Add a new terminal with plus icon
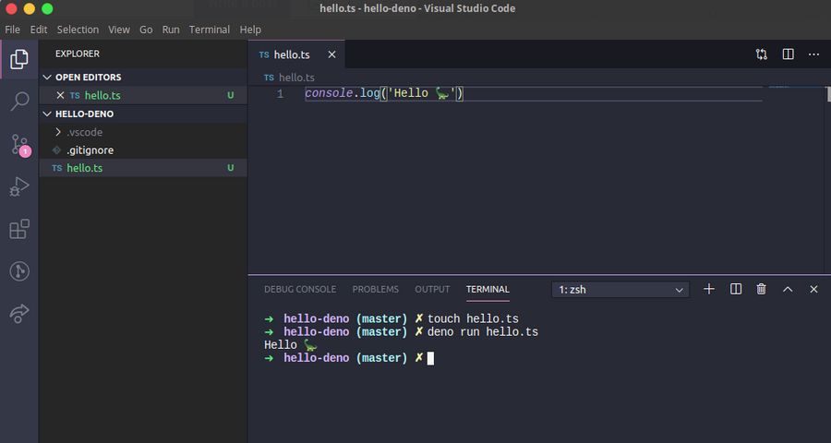 709,289
